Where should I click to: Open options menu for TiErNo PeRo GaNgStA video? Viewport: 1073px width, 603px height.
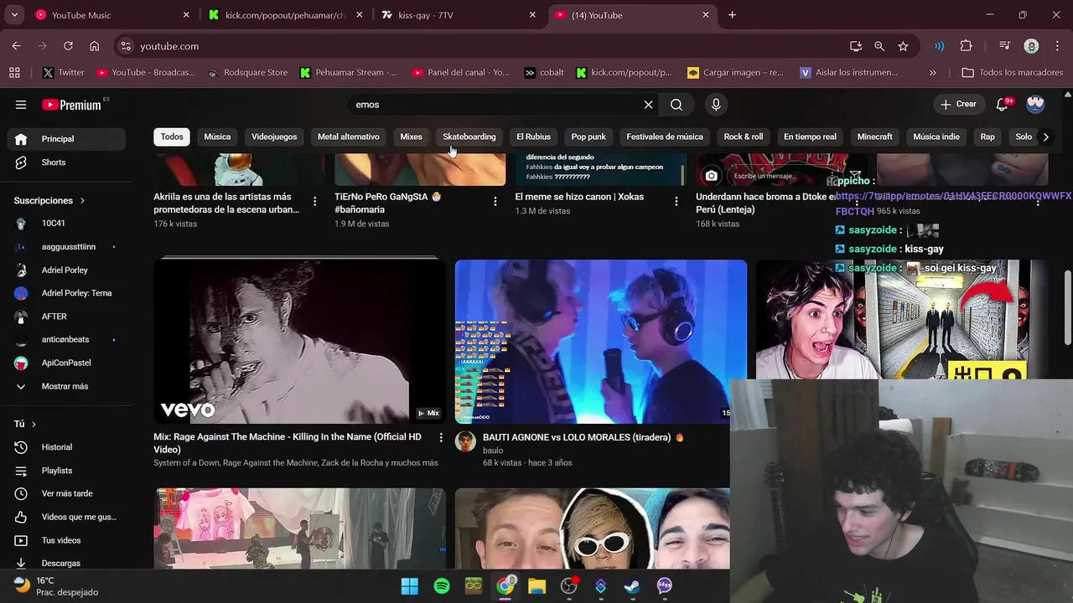coord(495,201)
